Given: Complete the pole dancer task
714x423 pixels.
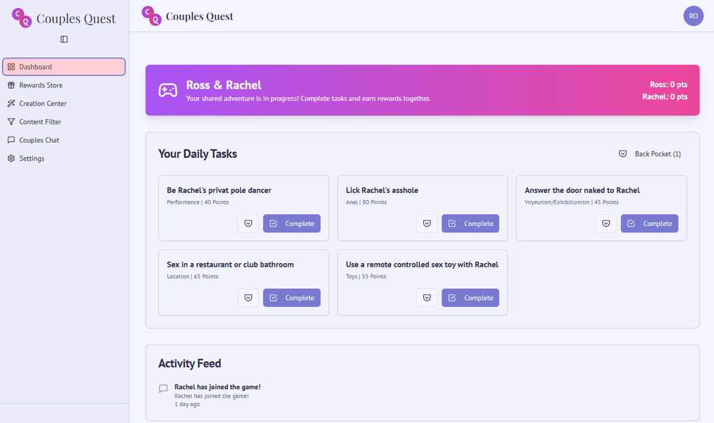Looking at the screenshot, I should click(292, 223).
